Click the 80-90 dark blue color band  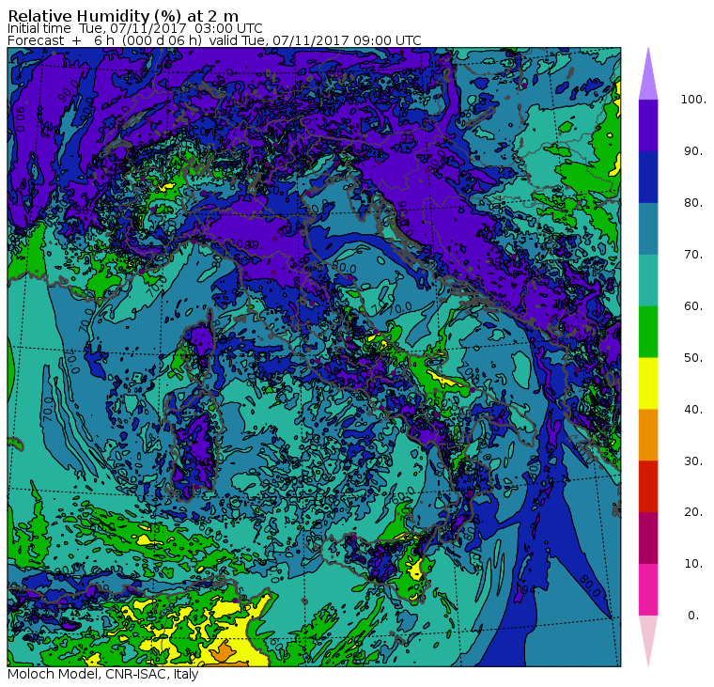coord(648,177)
